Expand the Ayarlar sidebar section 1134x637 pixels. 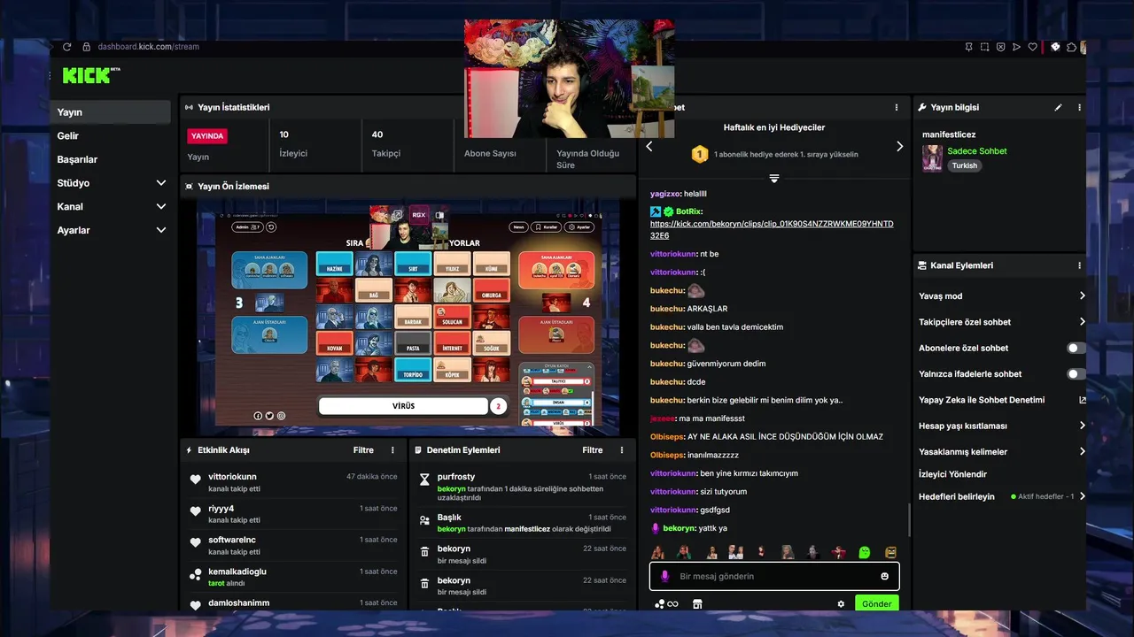pyautogui.click(x=160, y=230)
